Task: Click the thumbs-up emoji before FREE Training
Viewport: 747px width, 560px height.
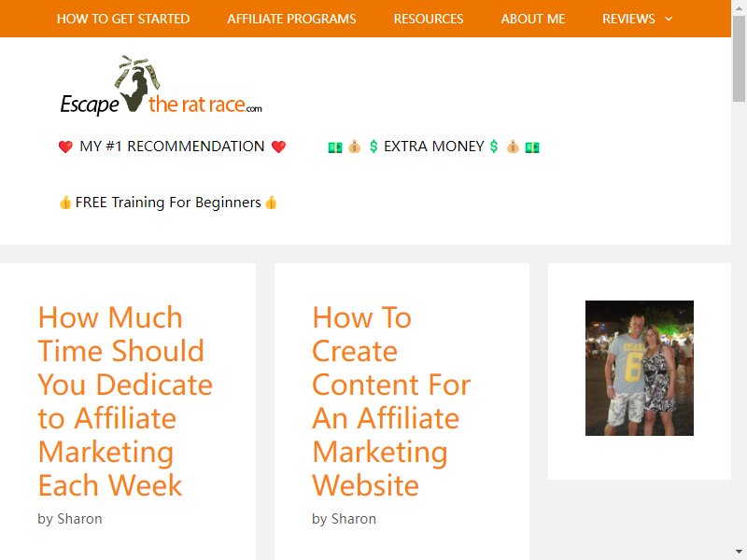Action: click(x=65, y=203)
